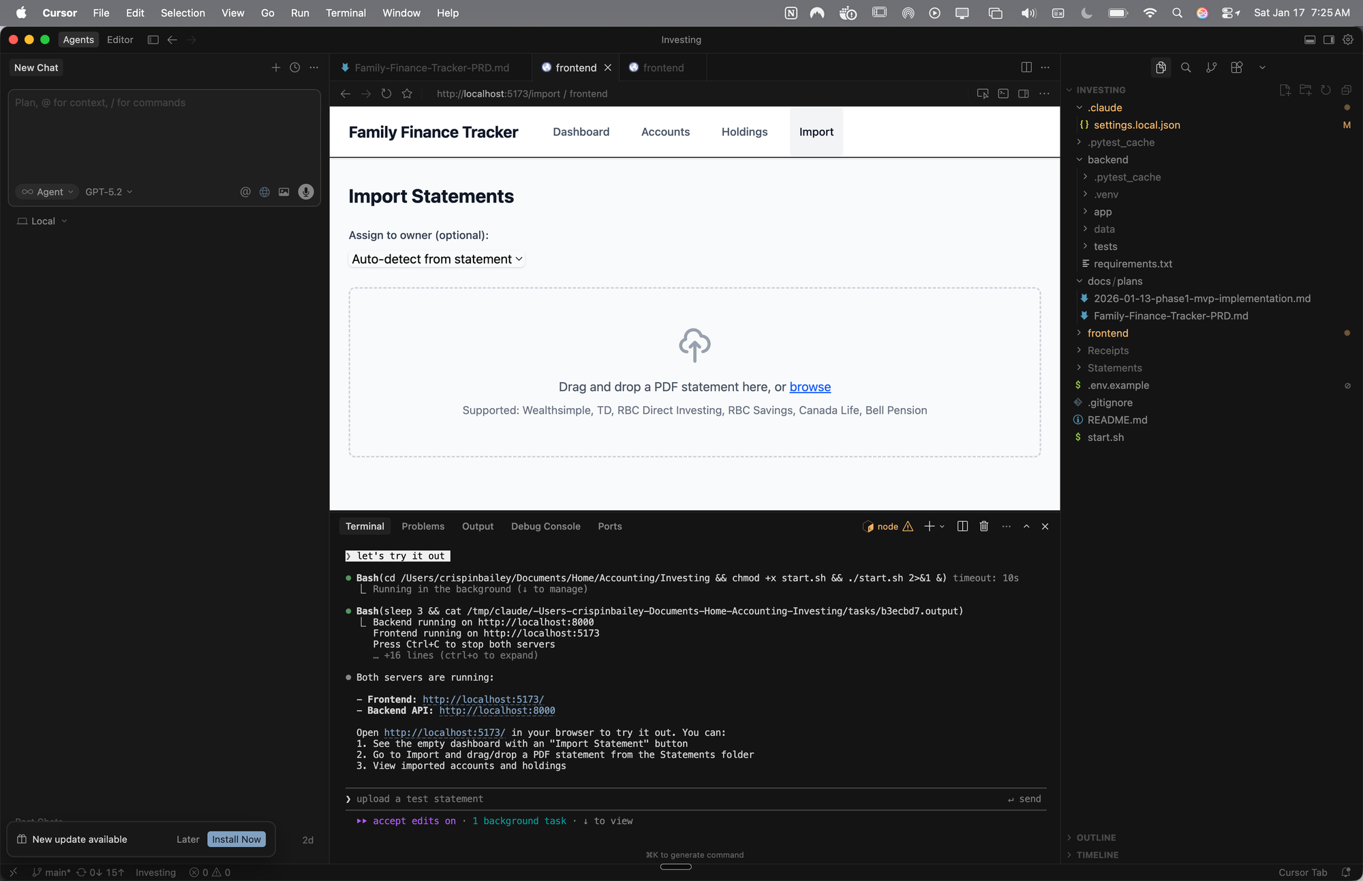Viewport: 1363px width, 881px height.
Task: Open the Search panel in the sidebar
Action: [1186, 67]
